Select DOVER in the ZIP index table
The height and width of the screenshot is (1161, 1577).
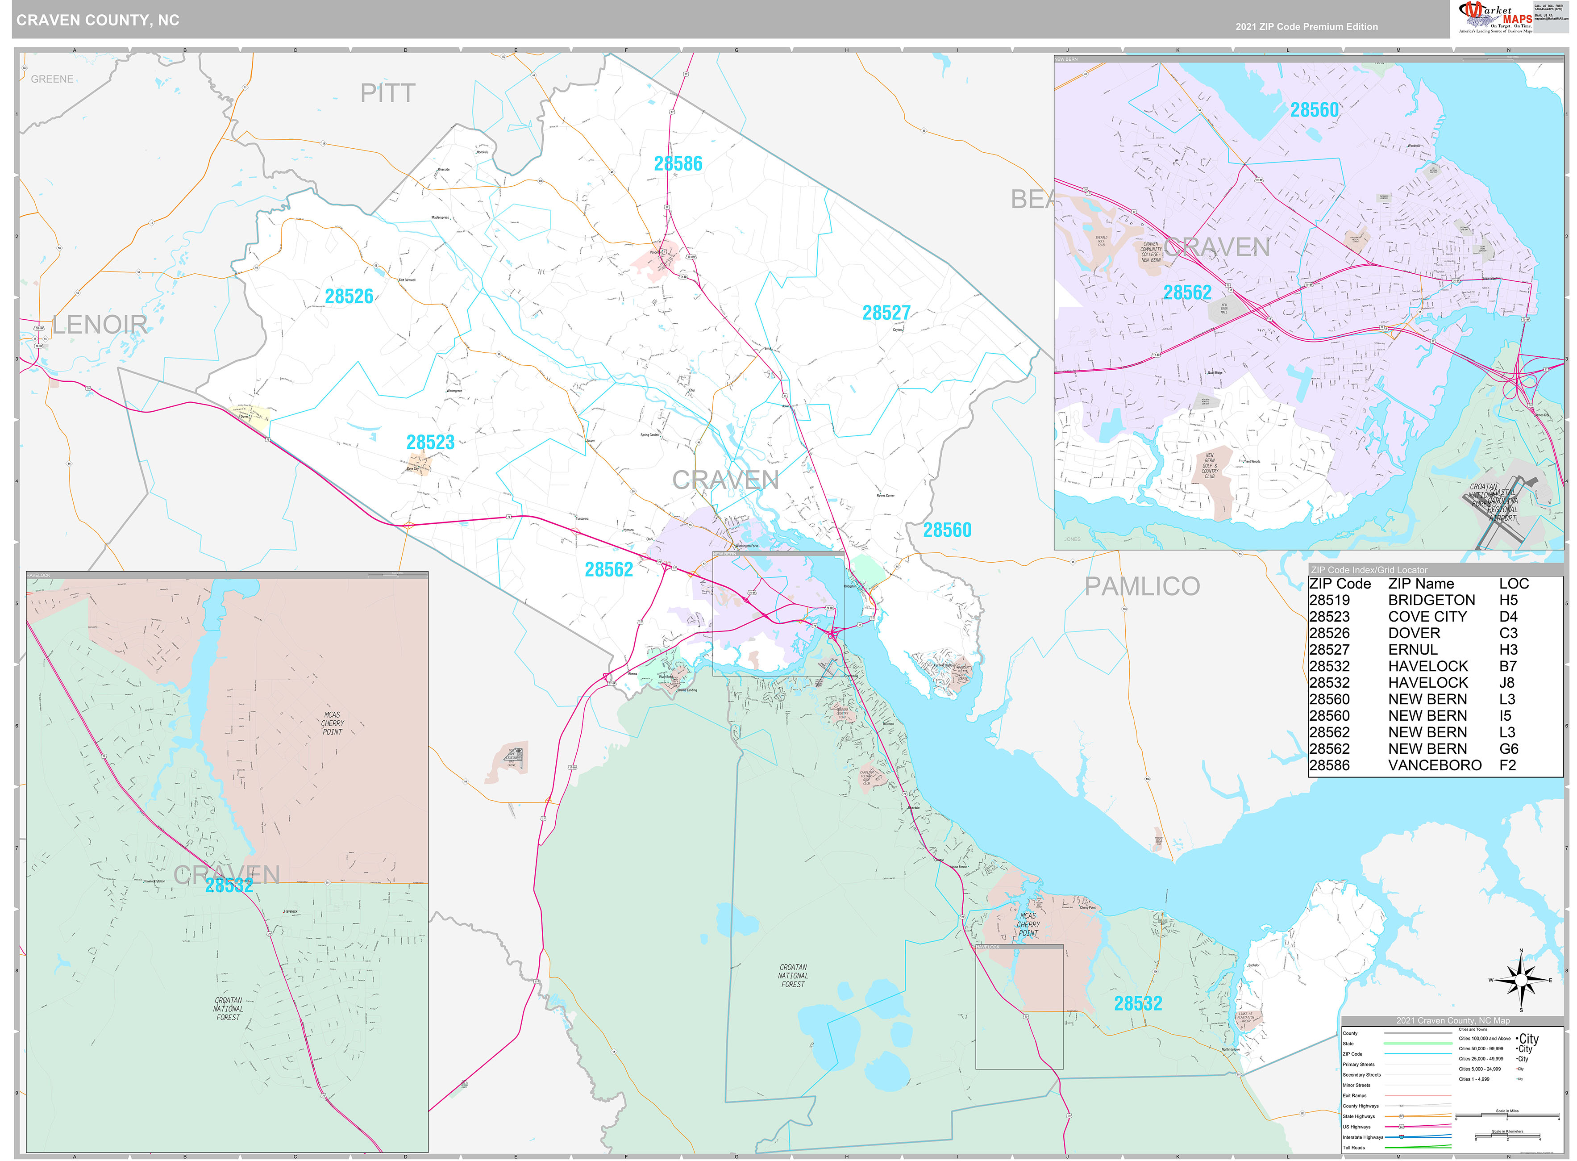(1414, 633)
